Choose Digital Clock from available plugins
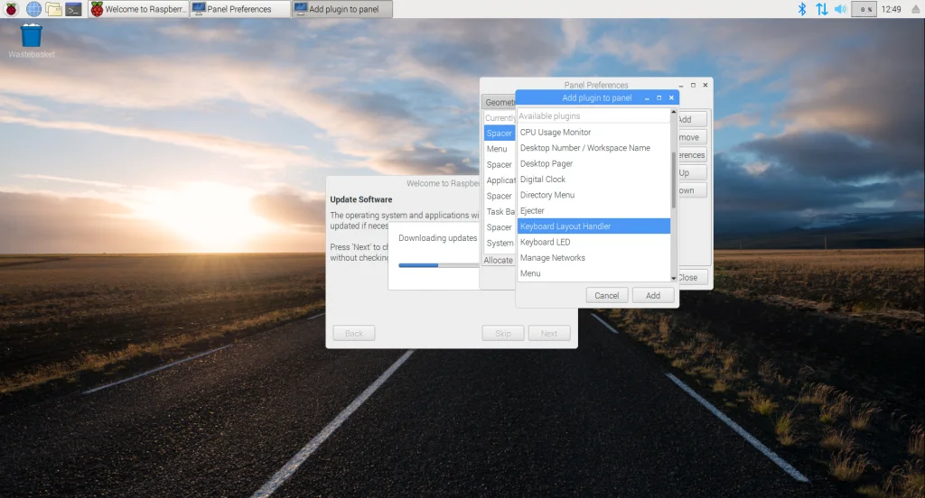The height and width of the screenshot is (498, 925). 543,180
